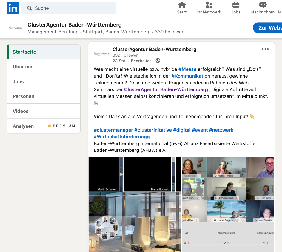Open the Personen tab

click(x=44, y=96)
